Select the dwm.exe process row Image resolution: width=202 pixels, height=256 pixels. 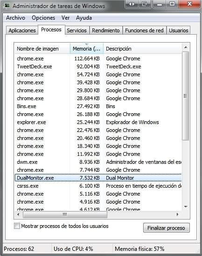click(x=98, y=162)
